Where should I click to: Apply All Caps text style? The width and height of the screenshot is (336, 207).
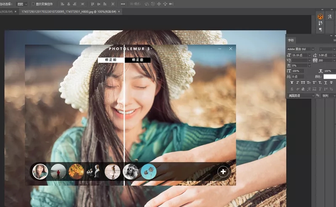point(303,82)
